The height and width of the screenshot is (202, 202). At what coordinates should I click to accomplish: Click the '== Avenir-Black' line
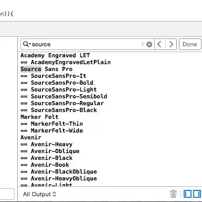pyautogui.click(x=46, y=158)
